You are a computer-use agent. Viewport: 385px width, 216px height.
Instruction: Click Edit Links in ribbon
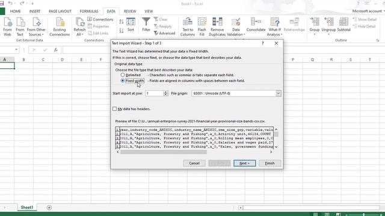click(x=98, y=33)
